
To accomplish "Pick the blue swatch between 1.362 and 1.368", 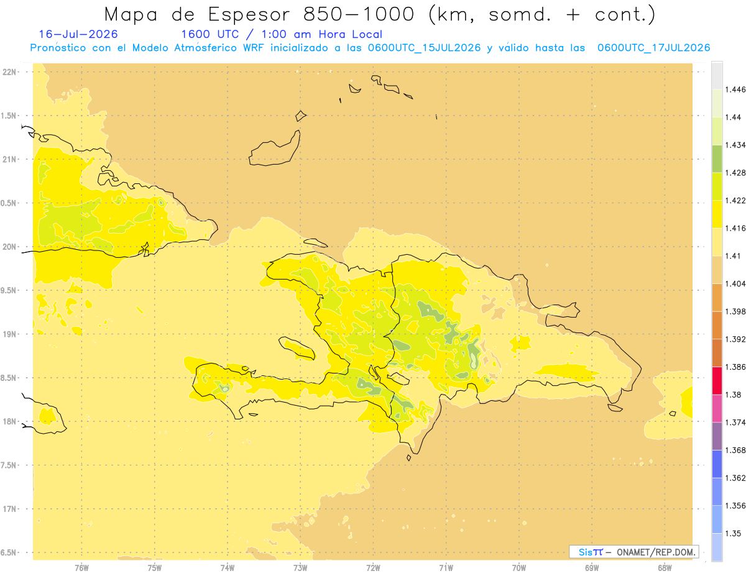I will coord(717,464).
